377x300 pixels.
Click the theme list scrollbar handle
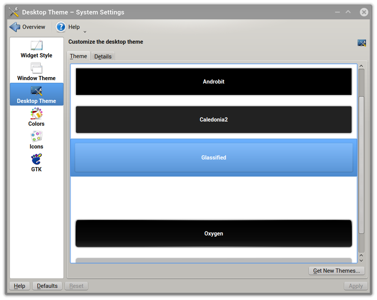pos(361,165)
